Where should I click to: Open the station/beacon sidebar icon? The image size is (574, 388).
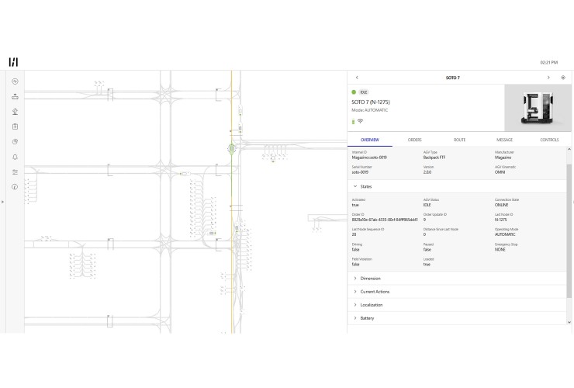click(15, 112)
